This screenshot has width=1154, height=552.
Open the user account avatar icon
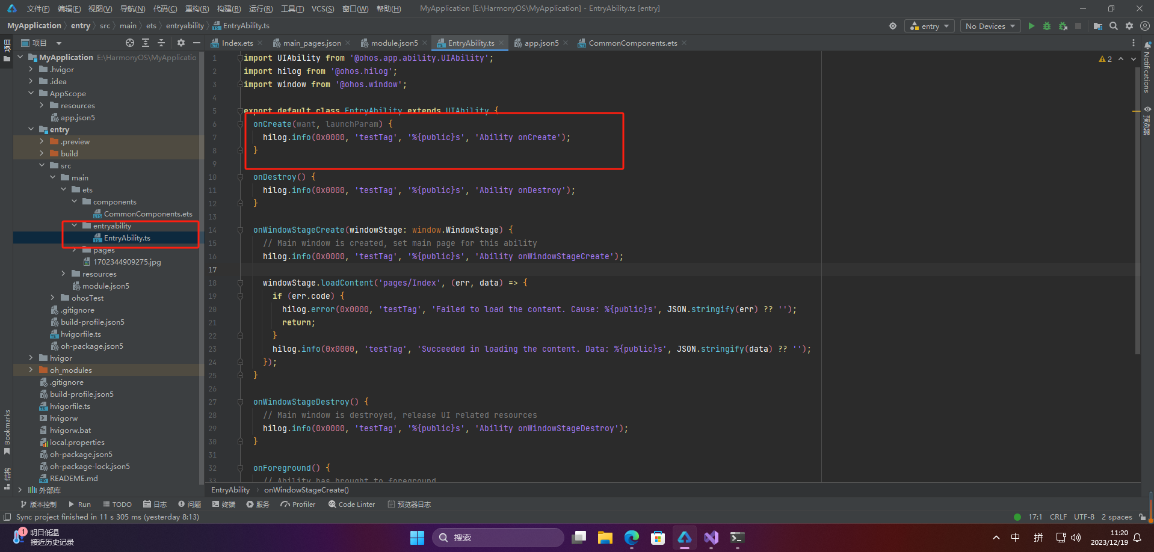click(1145, 26)
